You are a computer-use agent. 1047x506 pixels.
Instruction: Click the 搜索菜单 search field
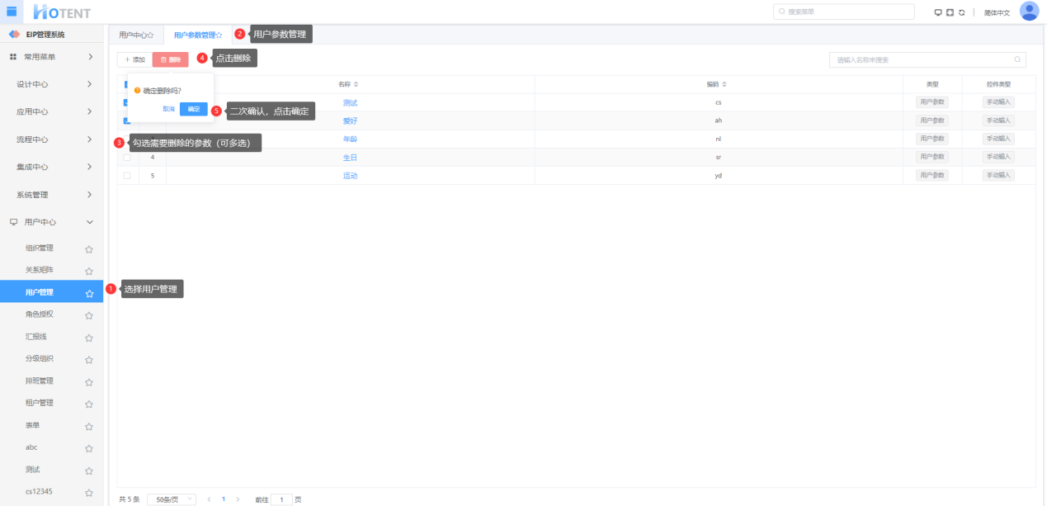(843, 12)
